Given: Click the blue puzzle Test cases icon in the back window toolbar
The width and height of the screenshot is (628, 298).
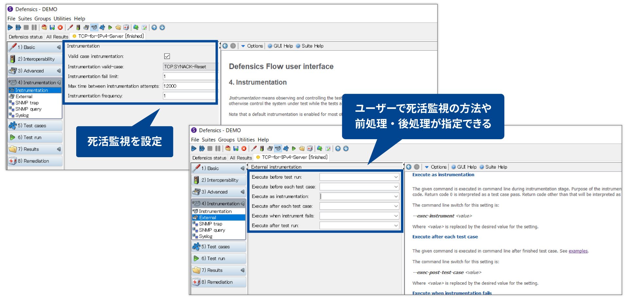Looking at the screenshot, I should coord(102,27).
